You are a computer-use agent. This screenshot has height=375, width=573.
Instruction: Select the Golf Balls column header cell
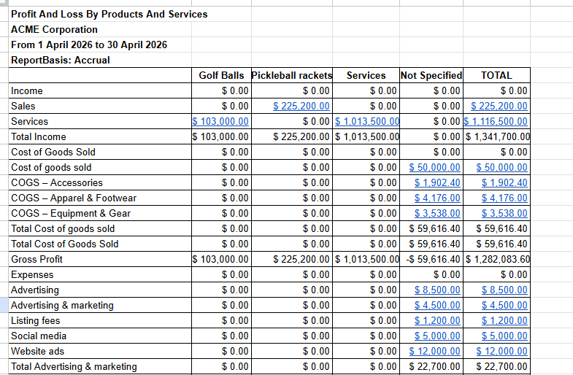pos(221,75)
